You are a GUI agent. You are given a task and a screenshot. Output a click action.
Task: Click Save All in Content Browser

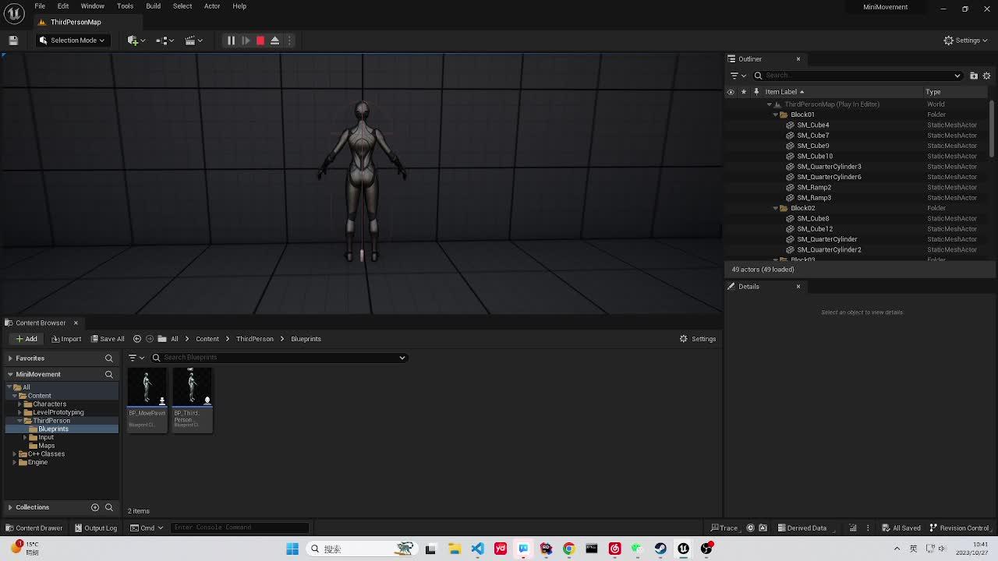tap(108, 338)
